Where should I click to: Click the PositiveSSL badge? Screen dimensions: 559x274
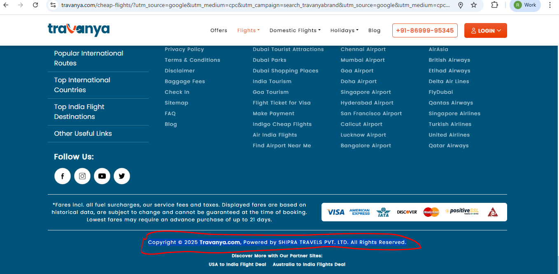click(462, 211)
